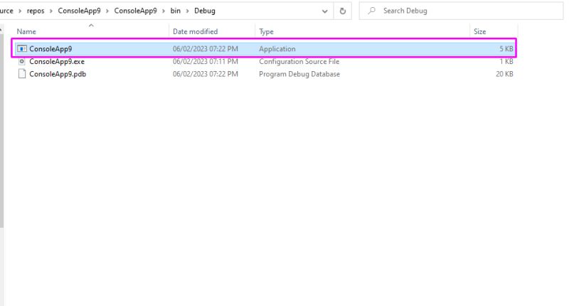Expand the chevron after bin breadcrumb
This screenshot has height=306, width=569.
pos(187,11)
